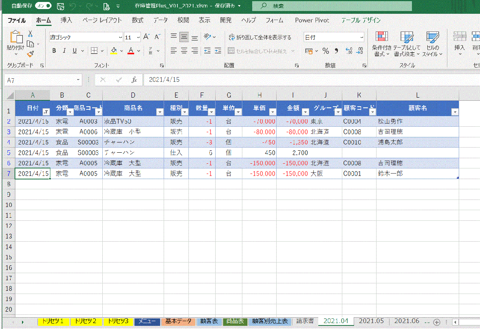Open the データ ribbon tab
Viewport: 480px width, 329px height.
tap(161, 20)
